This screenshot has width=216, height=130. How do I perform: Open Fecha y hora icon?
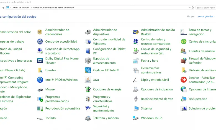point(136,61)
